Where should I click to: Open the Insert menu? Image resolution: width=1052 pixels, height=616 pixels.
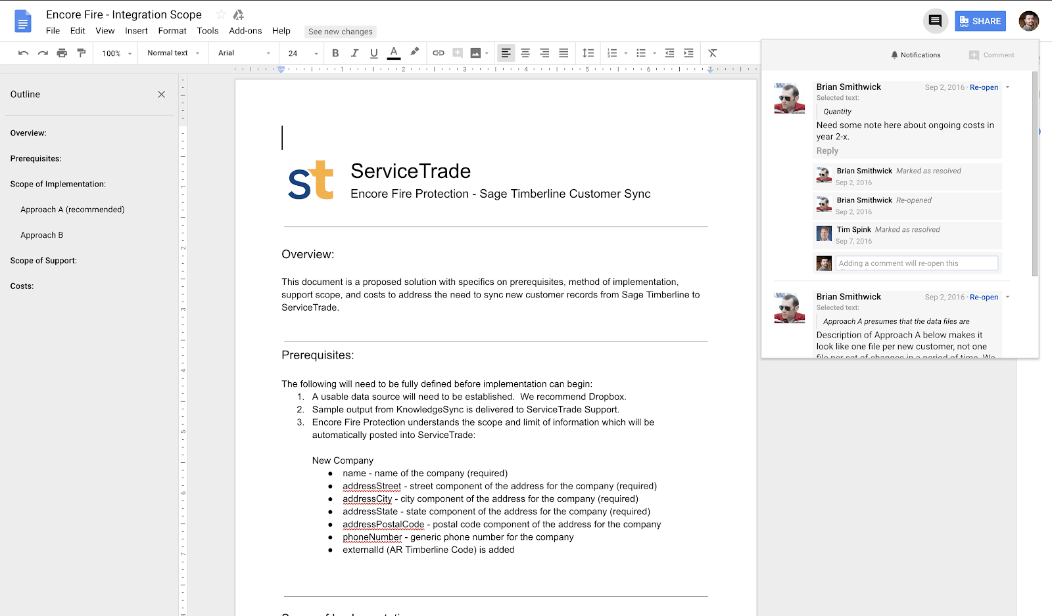136,31
